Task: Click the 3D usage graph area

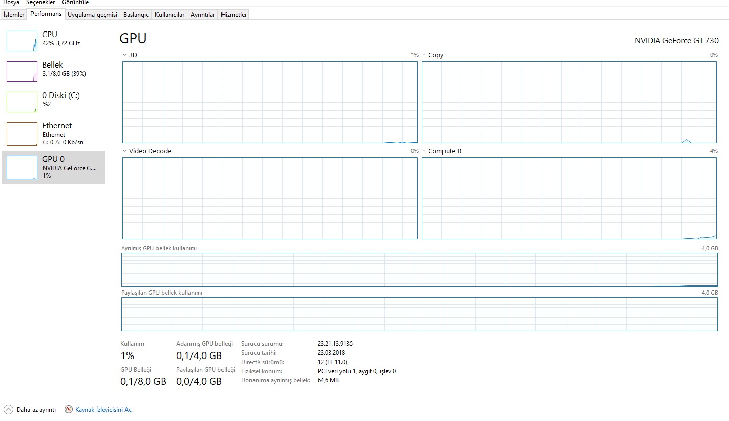Action: pyautogui.click(x=270, y=103)
